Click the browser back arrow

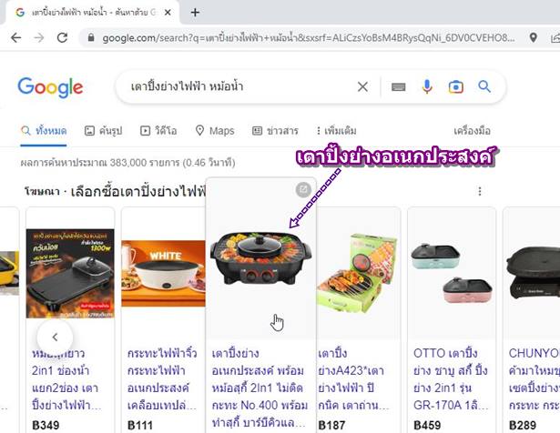16,37
